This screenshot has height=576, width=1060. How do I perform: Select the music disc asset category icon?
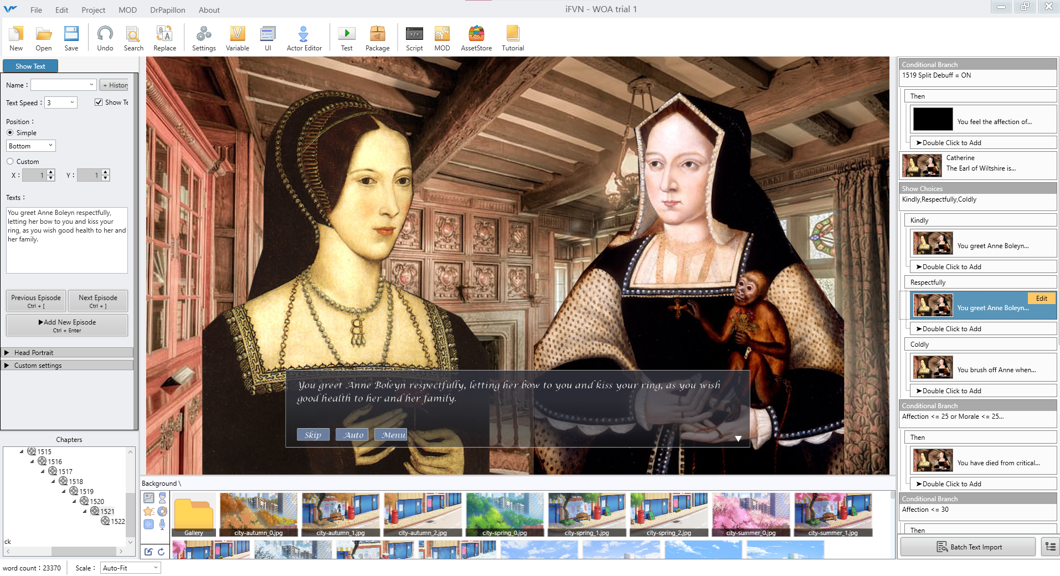point(162,511)
